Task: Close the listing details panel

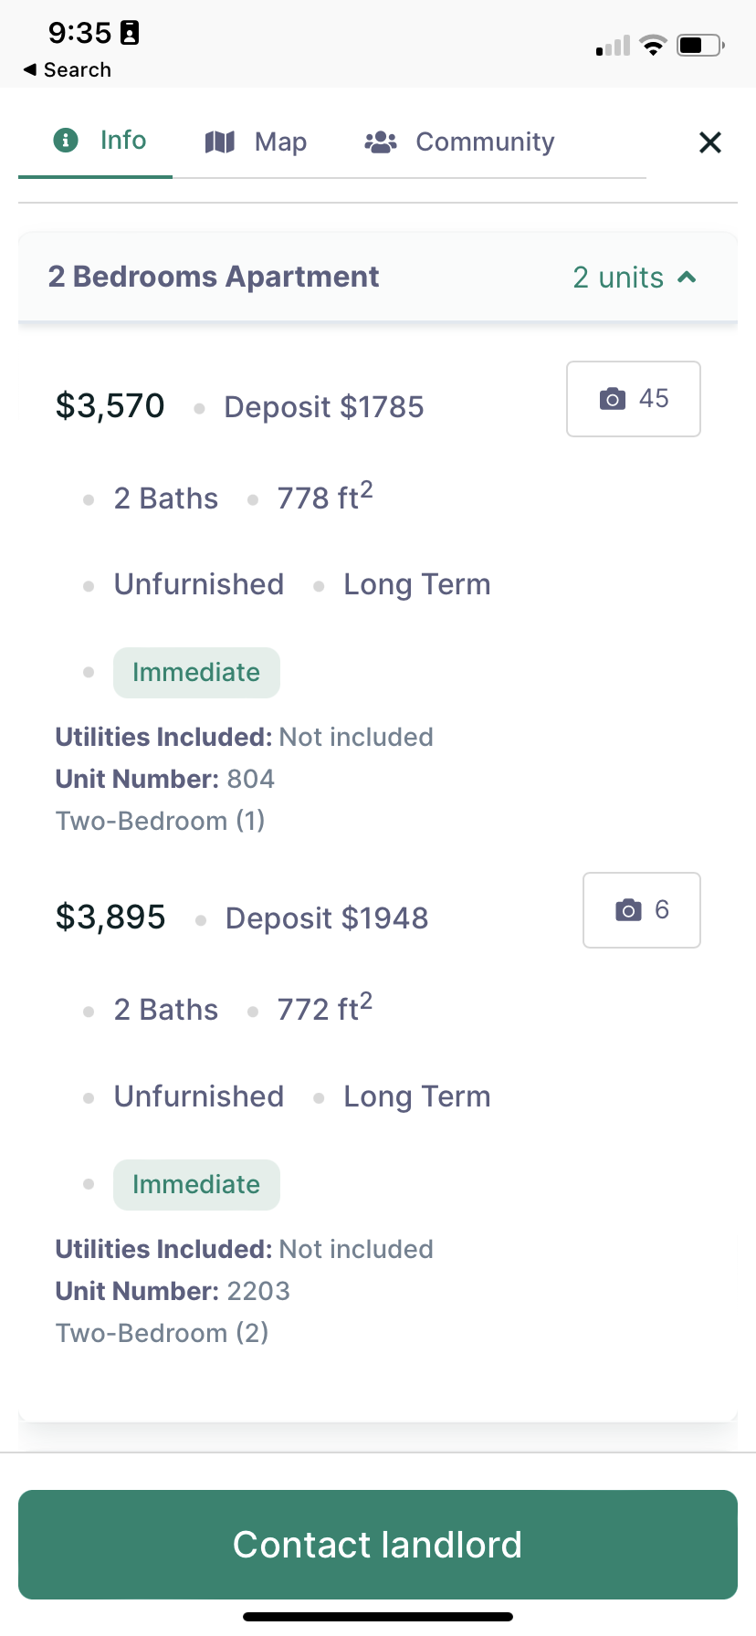Action: click(710, 142)
